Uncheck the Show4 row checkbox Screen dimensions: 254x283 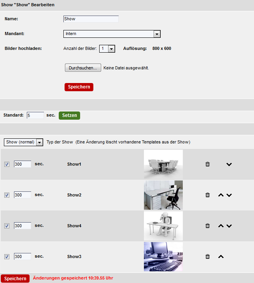click(7, 226)
